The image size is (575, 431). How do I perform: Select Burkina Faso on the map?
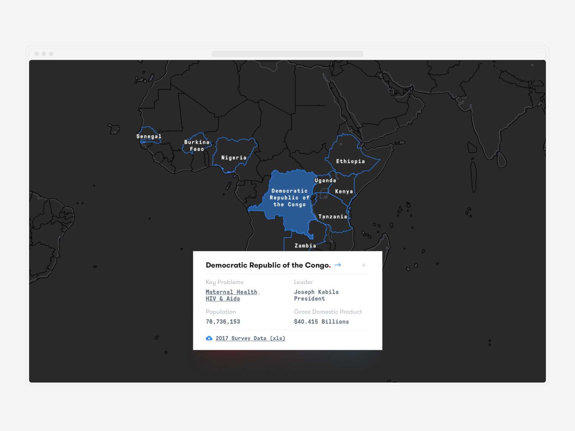pos(197,145)
